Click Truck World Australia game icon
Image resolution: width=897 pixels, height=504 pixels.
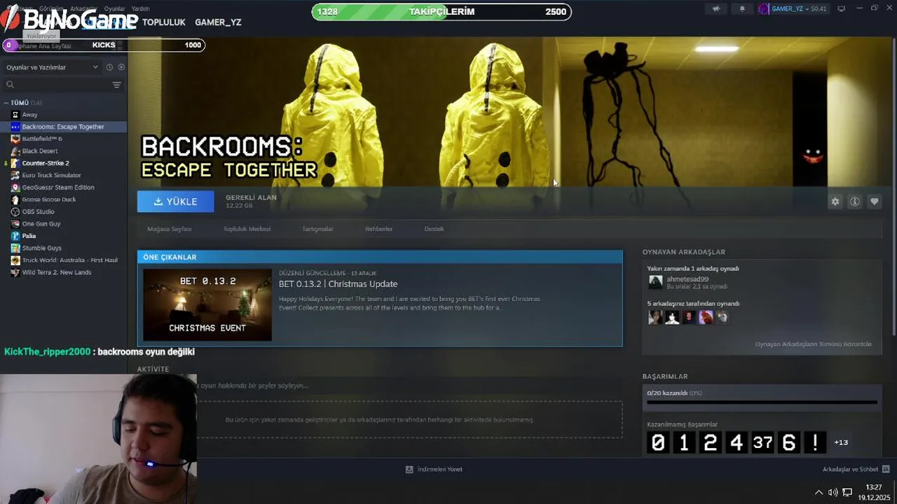click(x=15, y=260)
